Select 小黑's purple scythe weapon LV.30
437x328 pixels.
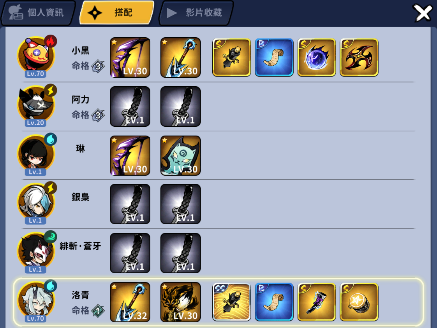pos(130,57)
